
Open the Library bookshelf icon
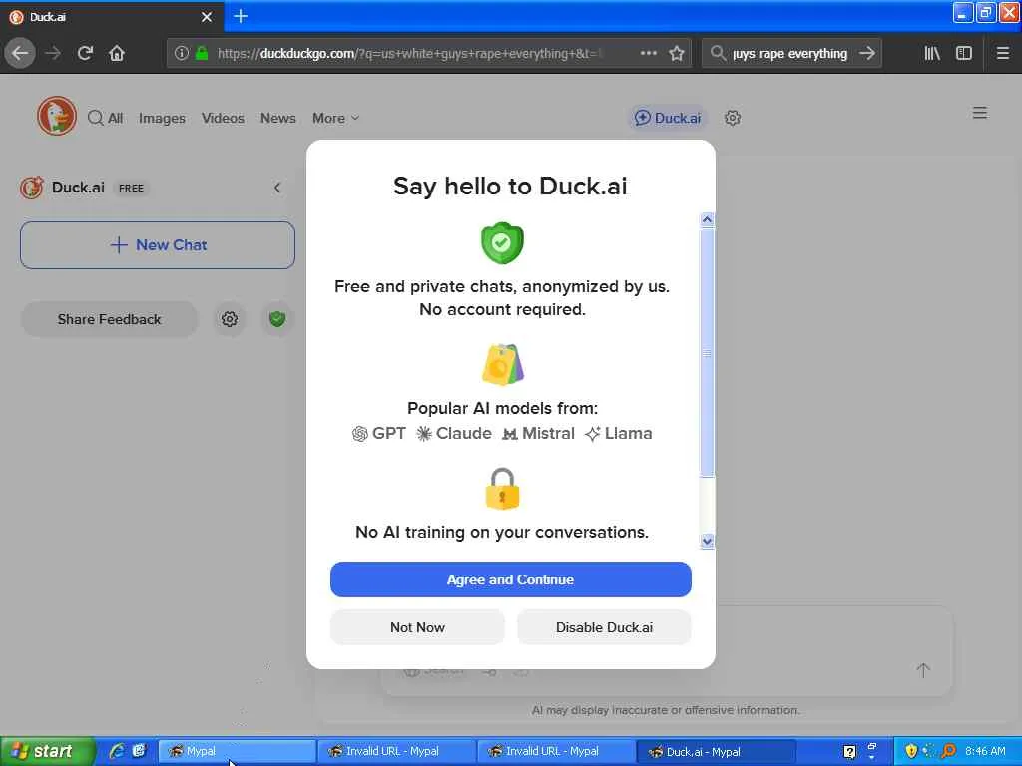coord(932,53)
